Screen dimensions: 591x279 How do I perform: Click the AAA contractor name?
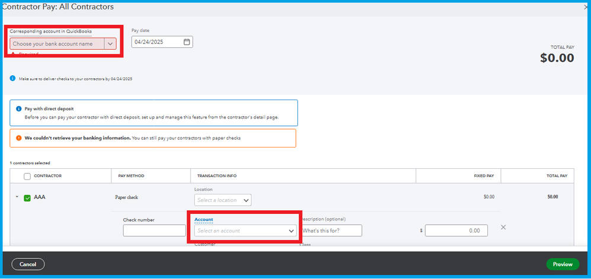pyautogui.click(x=40, y=197)
